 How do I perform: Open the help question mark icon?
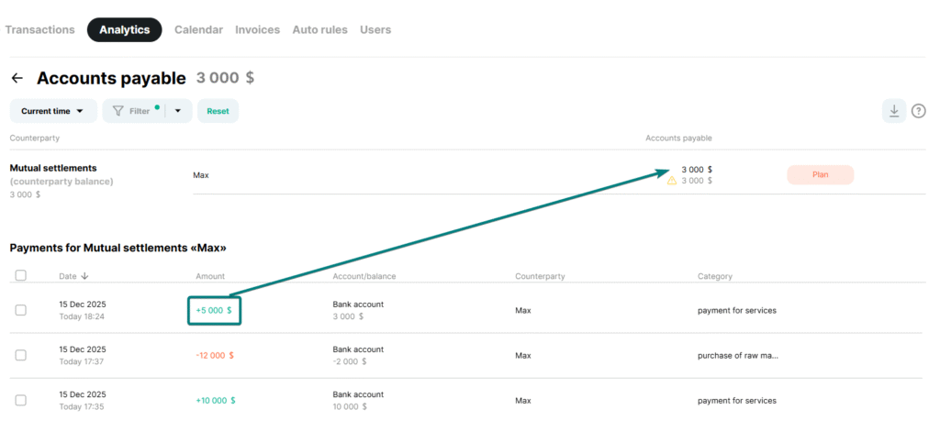point(918,111)
